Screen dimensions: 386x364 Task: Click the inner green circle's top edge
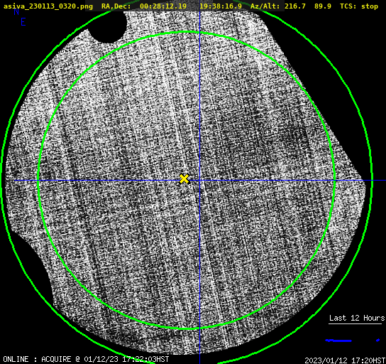[x=187, y=32]
